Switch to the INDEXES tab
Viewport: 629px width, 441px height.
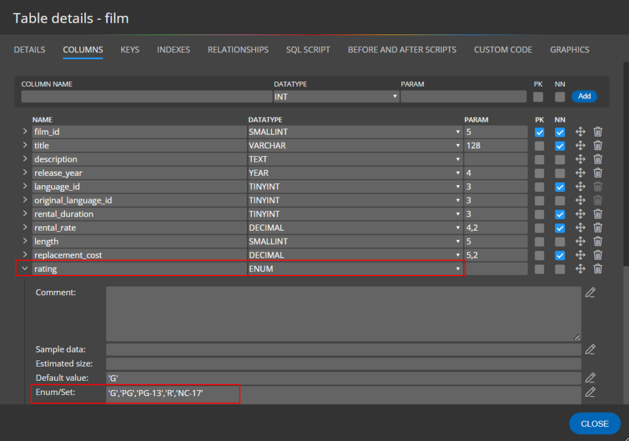pyautogui.click(x=173, y=50)
